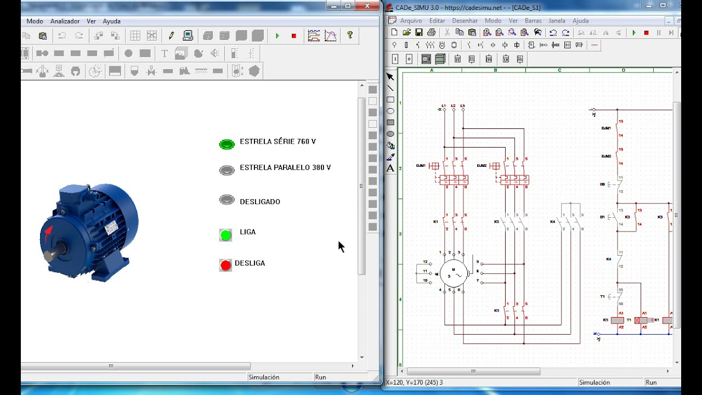
Task: Click the step-forward simulation icon in CADe_SIMU
Action: click(671, 33)
